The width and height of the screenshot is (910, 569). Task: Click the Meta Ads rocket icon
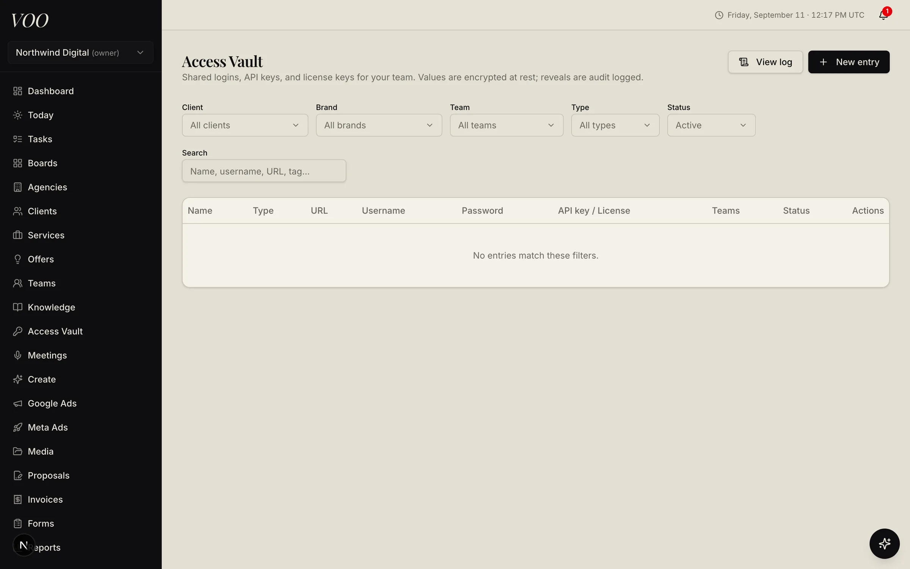17,427
